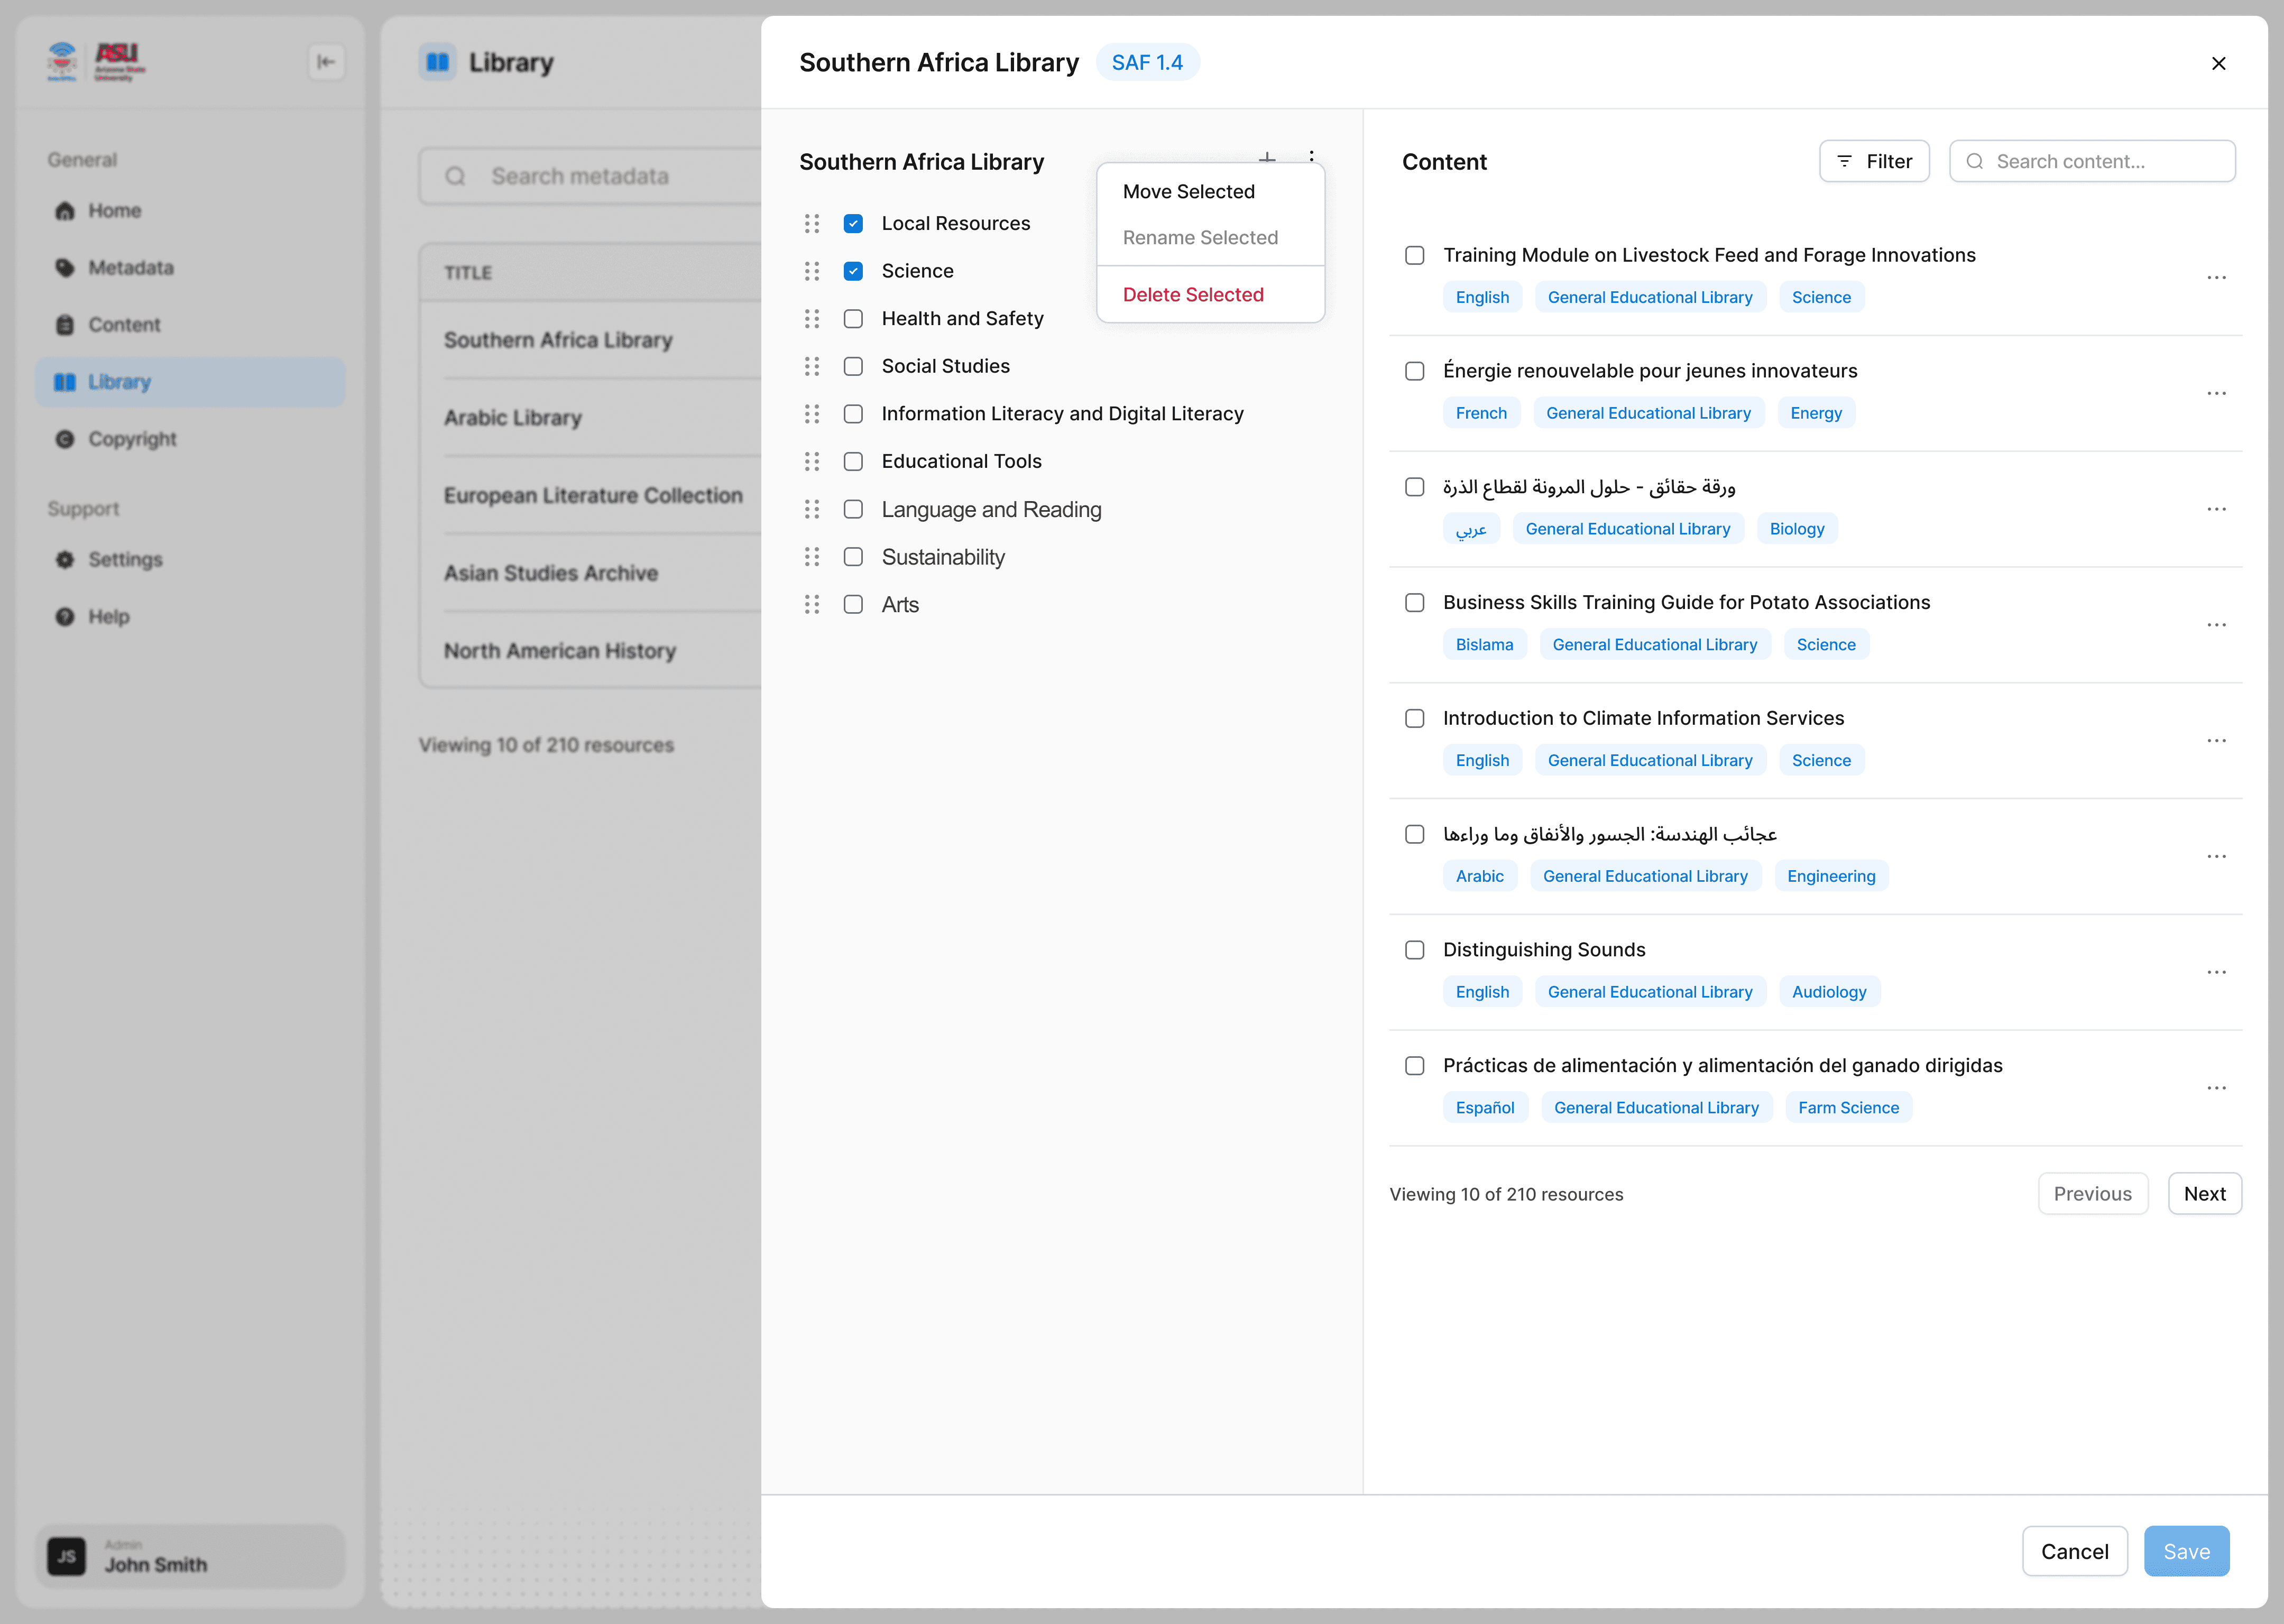Click the drag handle beside Educational Tools
Viewport: 2284px width, 1624px height.
pyautogui.click(x=812, y=461)
